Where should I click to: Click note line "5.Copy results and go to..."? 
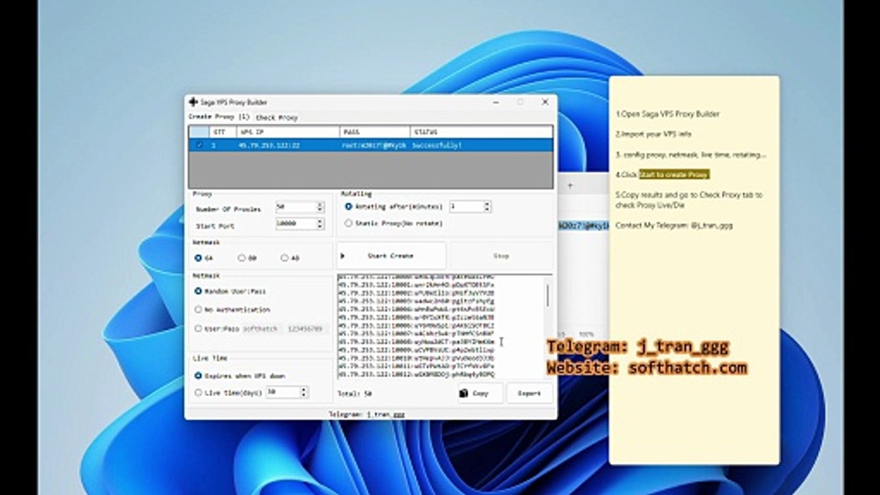tap(689, 199)
